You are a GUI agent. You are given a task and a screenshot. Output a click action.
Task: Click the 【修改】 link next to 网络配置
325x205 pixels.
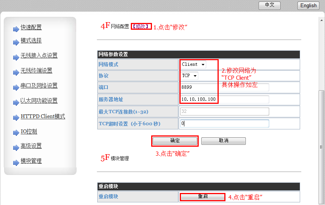(141, 26)
